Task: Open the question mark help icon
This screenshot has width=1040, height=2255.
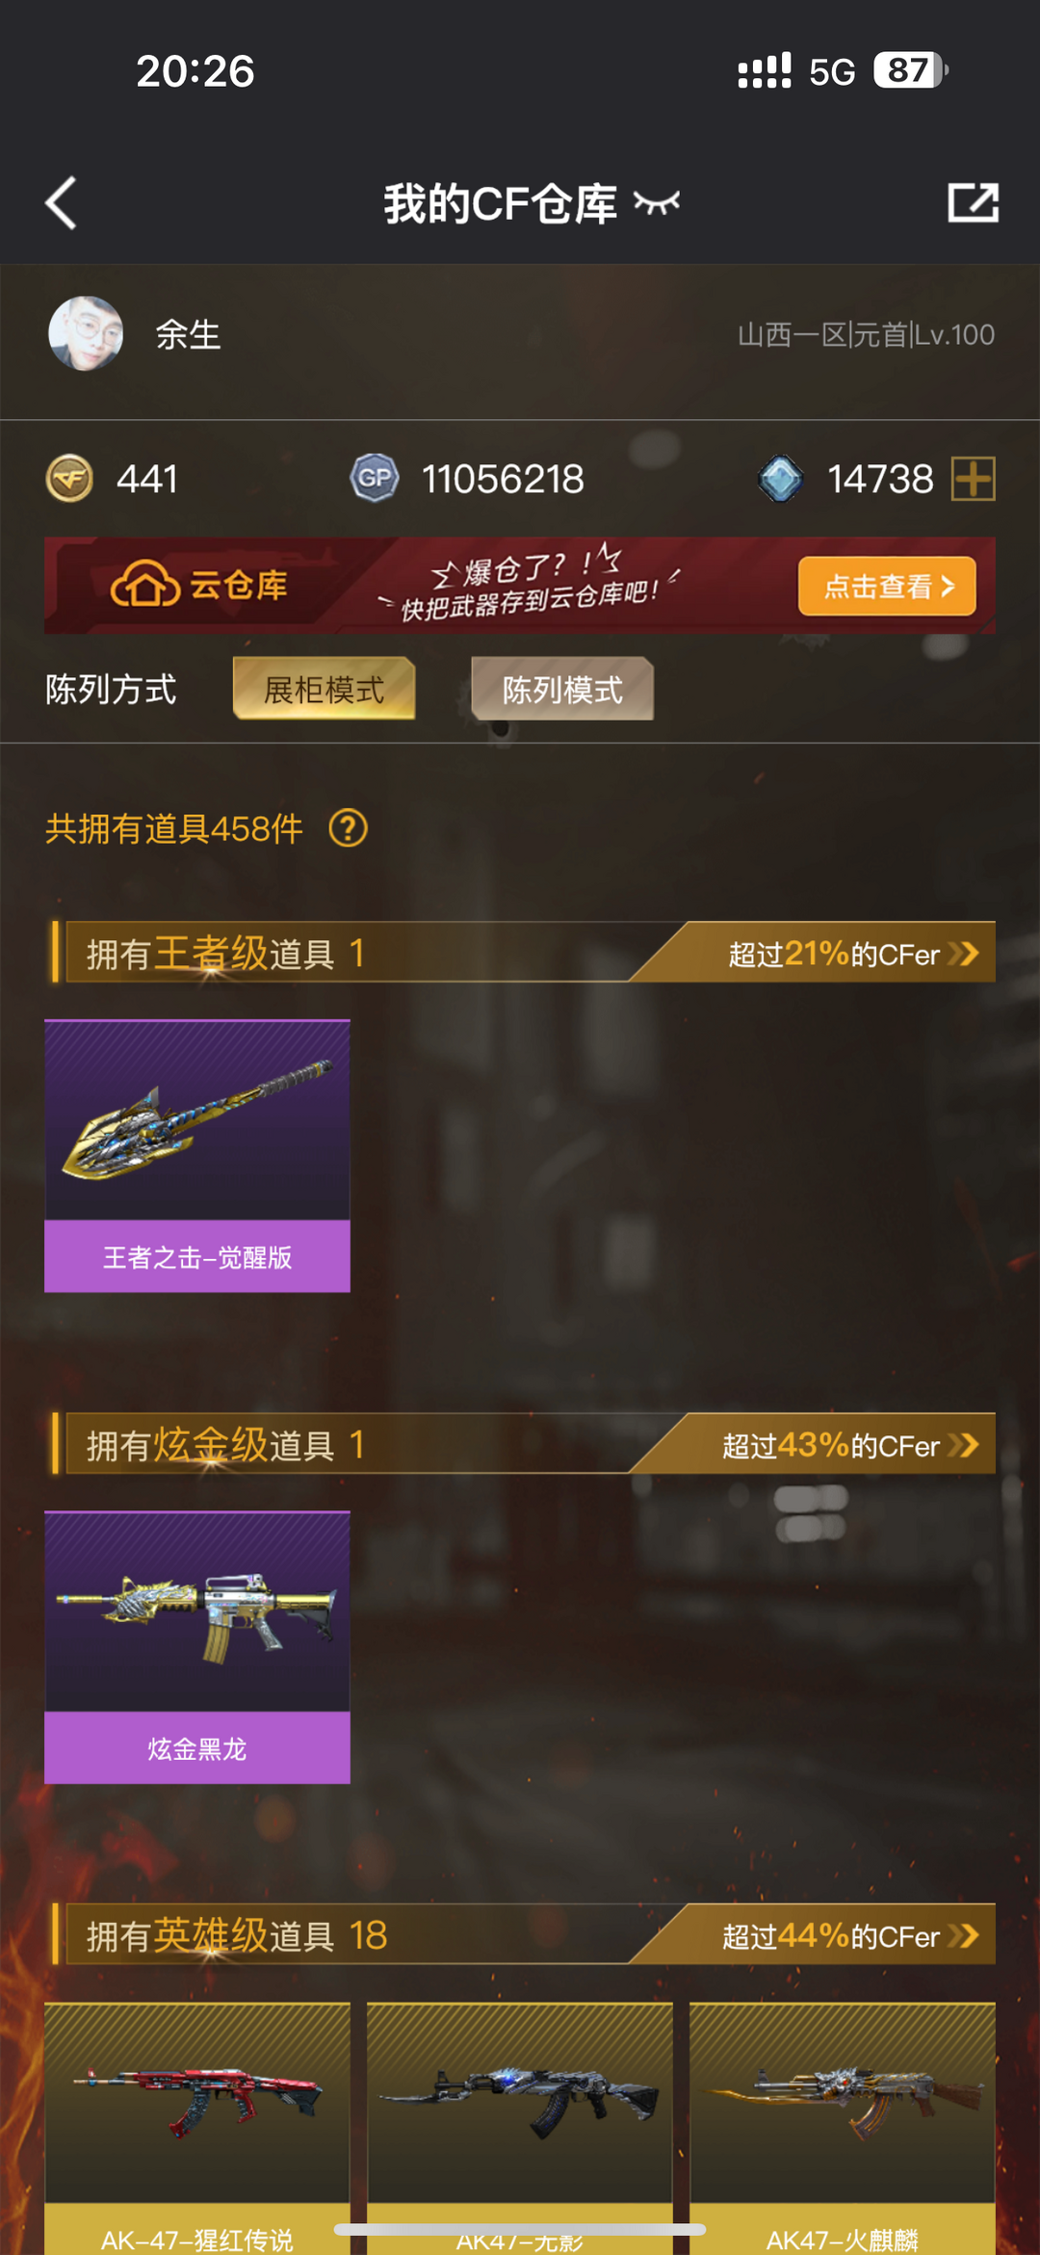Action: (x=349, y=828)
